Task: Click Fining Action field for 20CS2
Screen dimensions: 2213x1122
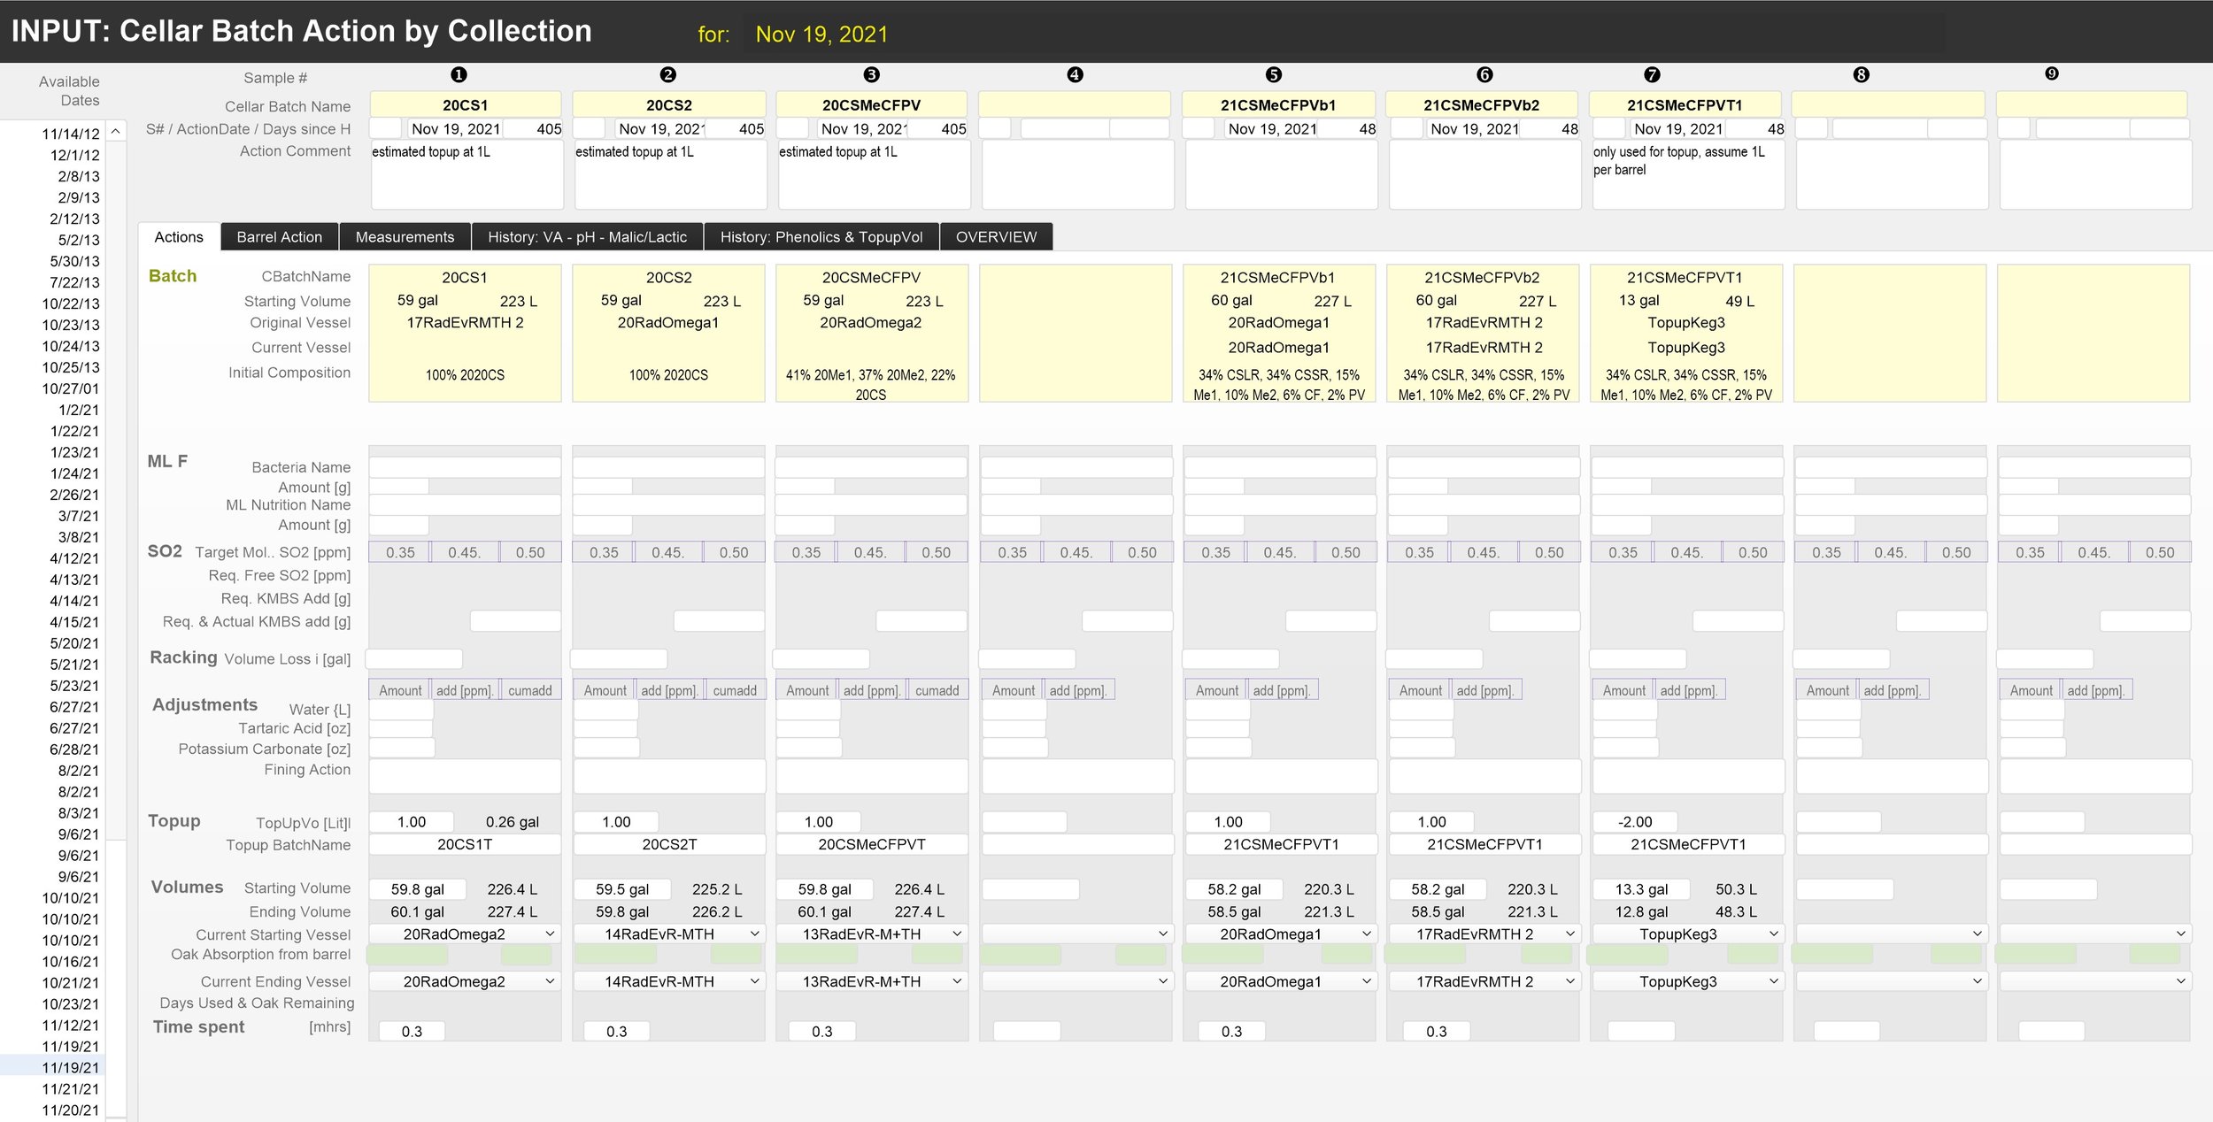Action: point(669,776)
